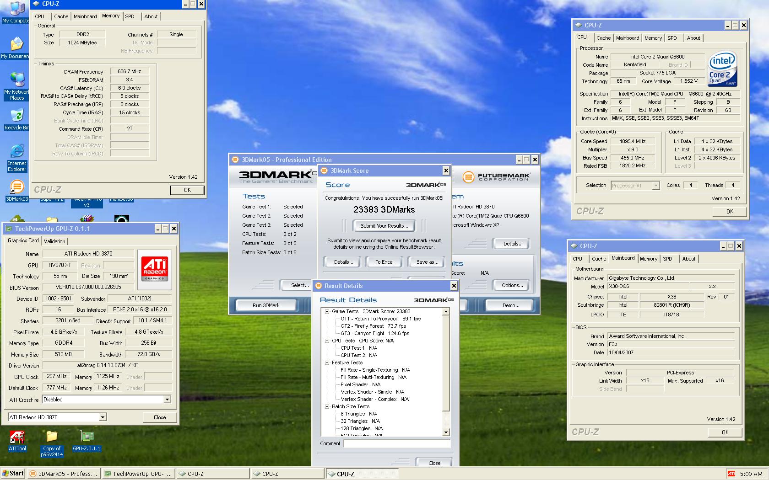Click the 3DMark Score dialog title icon
Screen dimensions: 769x480
pyautogui.click(x=324, y=171)
